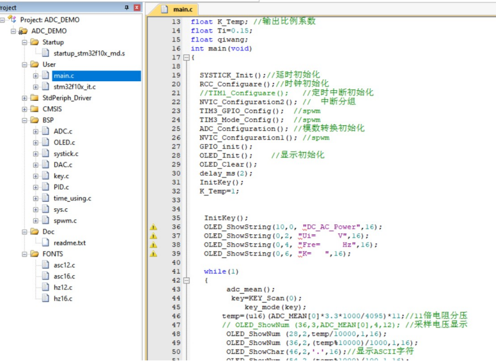Click the main.c file icon in tree
496x361 pixels.
[45, 76]
